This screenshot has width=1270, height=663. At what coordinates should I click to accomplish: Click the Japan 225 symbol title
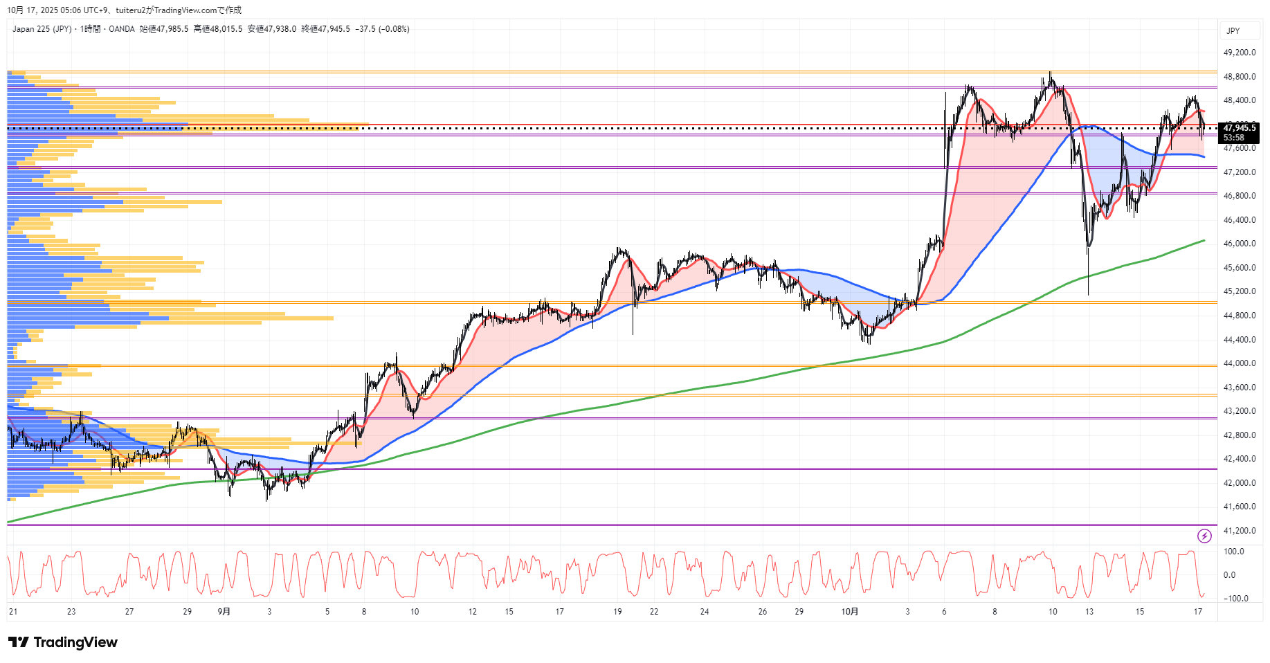click(x=42, y=29)
